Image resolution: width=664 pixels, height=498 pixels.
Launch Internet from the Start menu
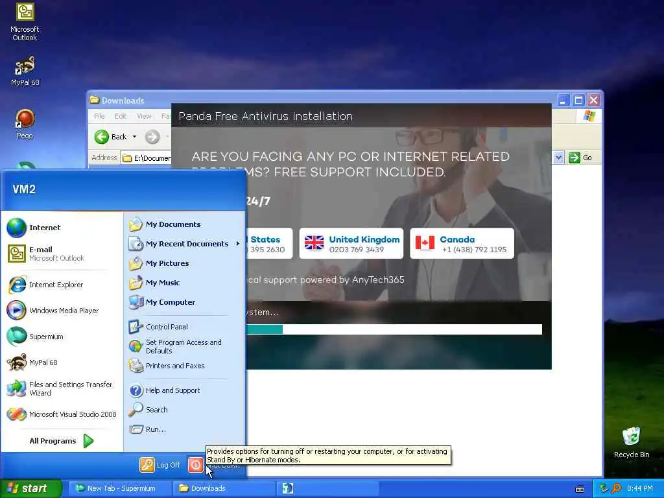62,228
